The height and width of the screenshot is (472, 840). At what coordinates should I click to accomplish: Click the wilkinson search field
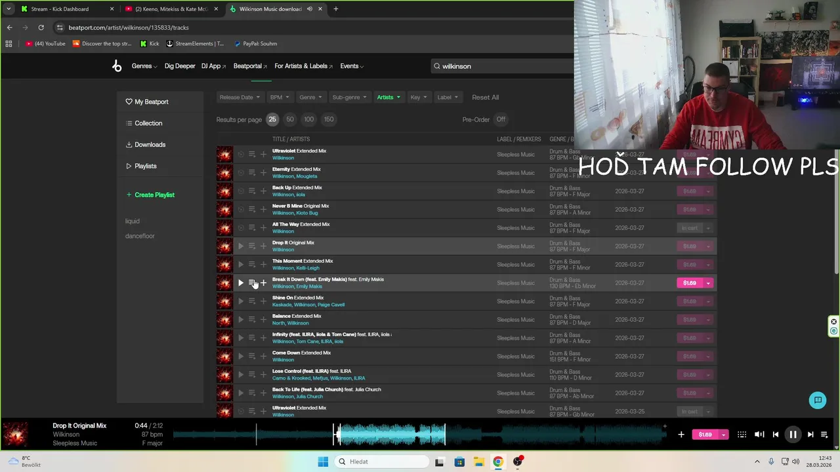click(x=502, y=66)
